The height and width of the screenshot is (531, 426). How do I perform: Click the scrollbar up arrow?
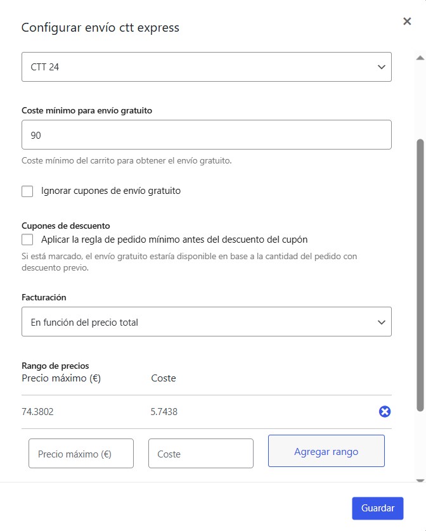(x=420, y=58)
